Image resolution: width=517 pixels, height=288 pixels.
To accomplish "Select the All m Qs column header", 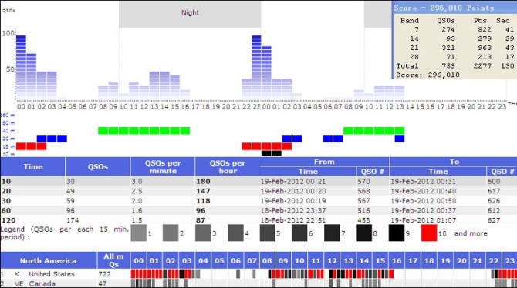I will [x=113, y=261].
